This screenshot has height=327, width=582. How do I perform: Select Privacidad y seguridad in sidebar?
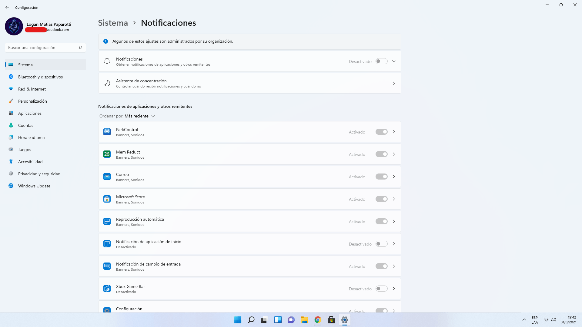[39, 174]
